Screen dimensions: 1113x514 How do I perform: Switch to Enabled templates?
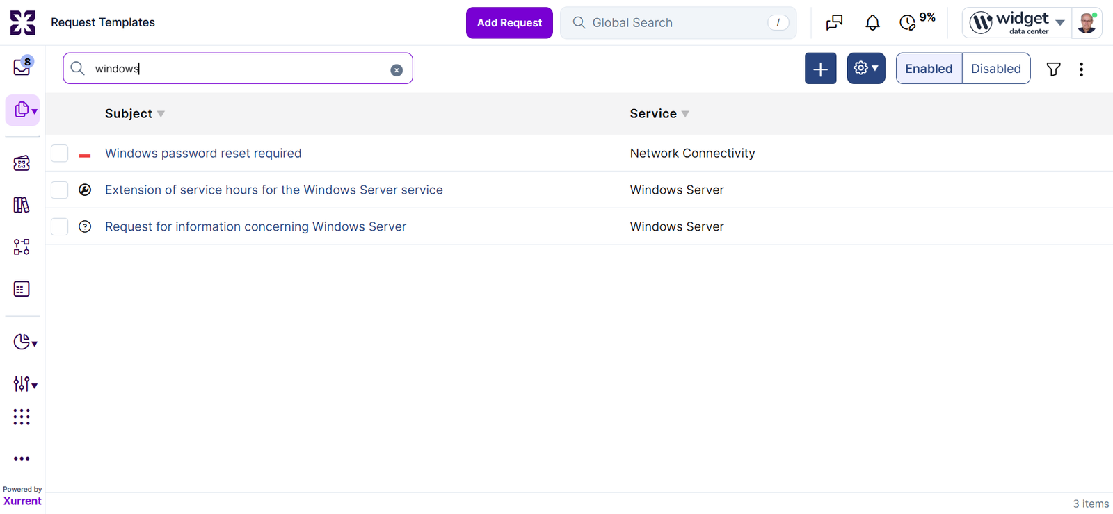pyautogui.click(x=929, y=69)
